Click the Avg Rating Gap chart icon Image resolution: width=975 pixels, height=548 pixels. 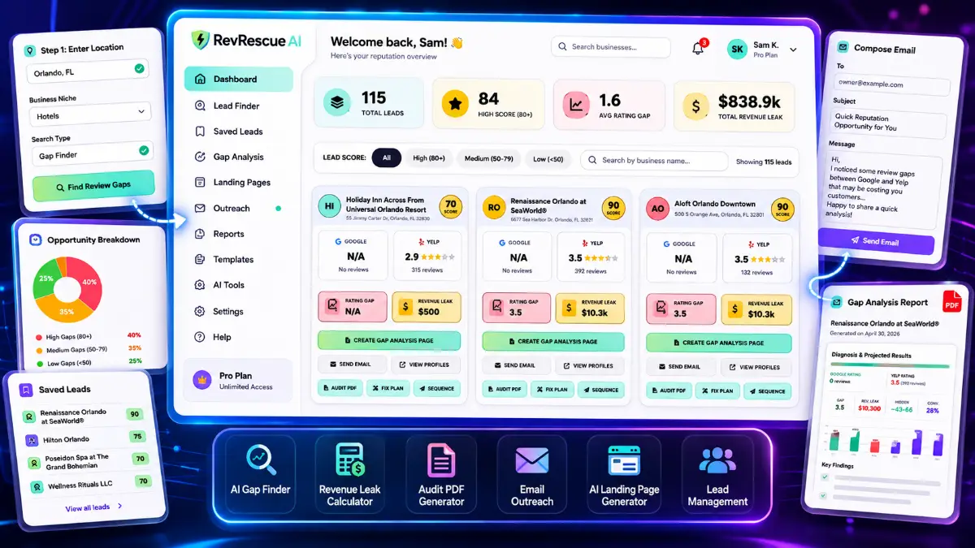point(576,104)
